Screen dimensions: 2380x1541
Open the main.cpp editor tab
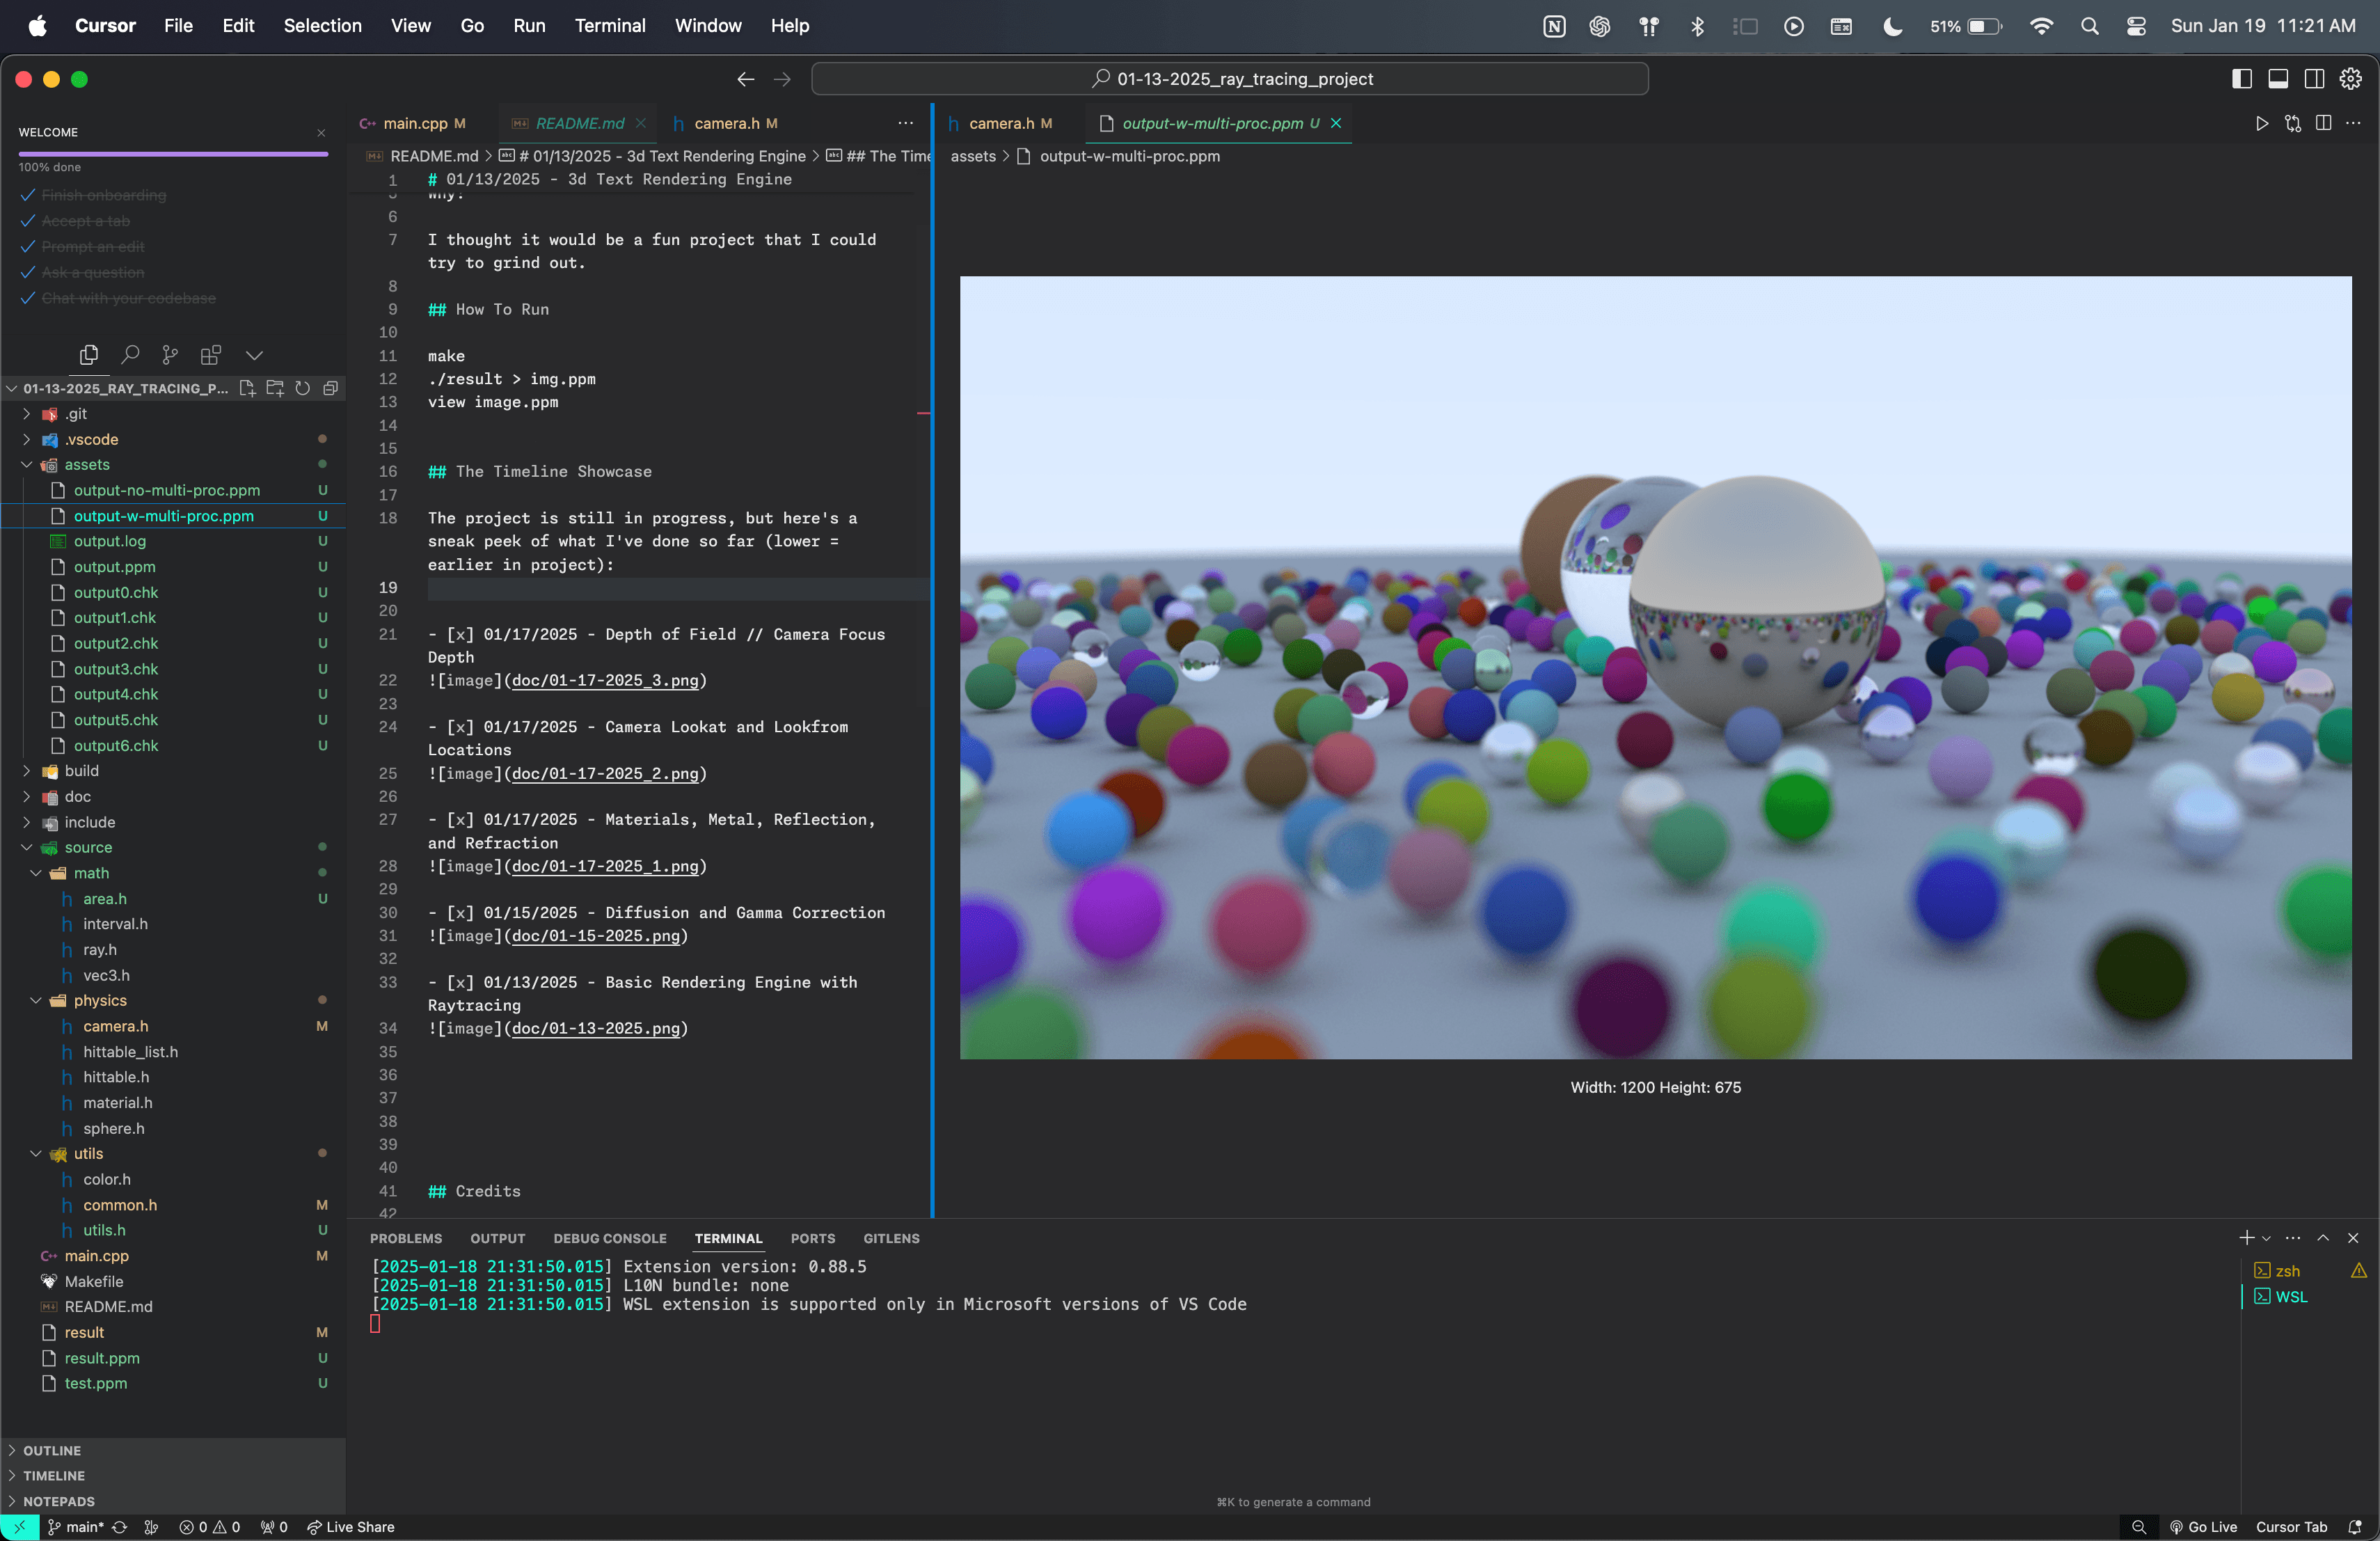point(415,123)
